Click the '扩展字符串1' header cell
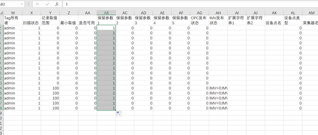Screen dimensions: 318x135 pos(237,20)
